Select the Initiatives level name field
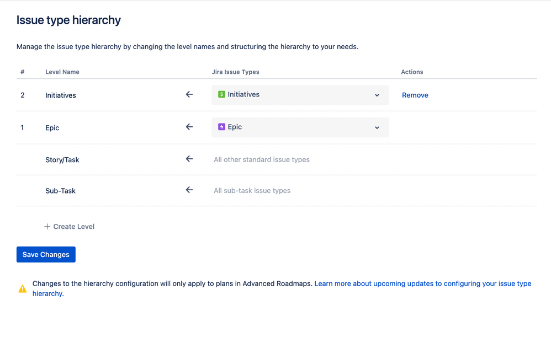The width and height of the screenshot is (551, 343). tap(61, 95)
